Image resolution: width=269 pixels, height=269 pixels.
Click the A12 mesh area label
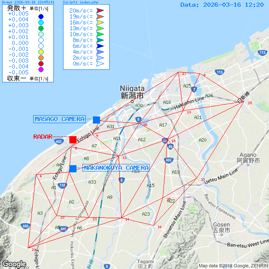[142, 140]
